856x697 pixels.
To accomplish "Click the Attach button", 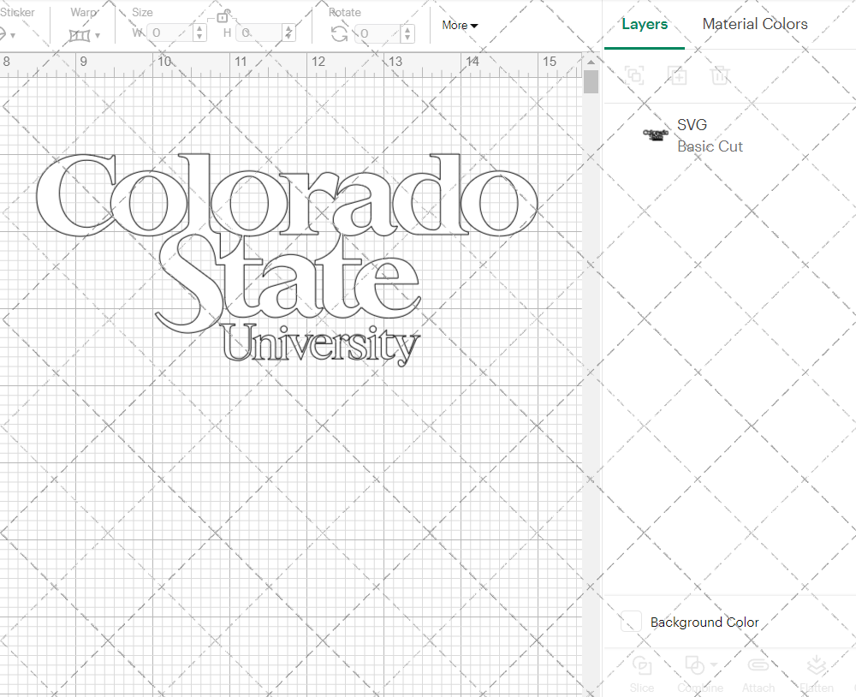I will [x=758, y=675].
